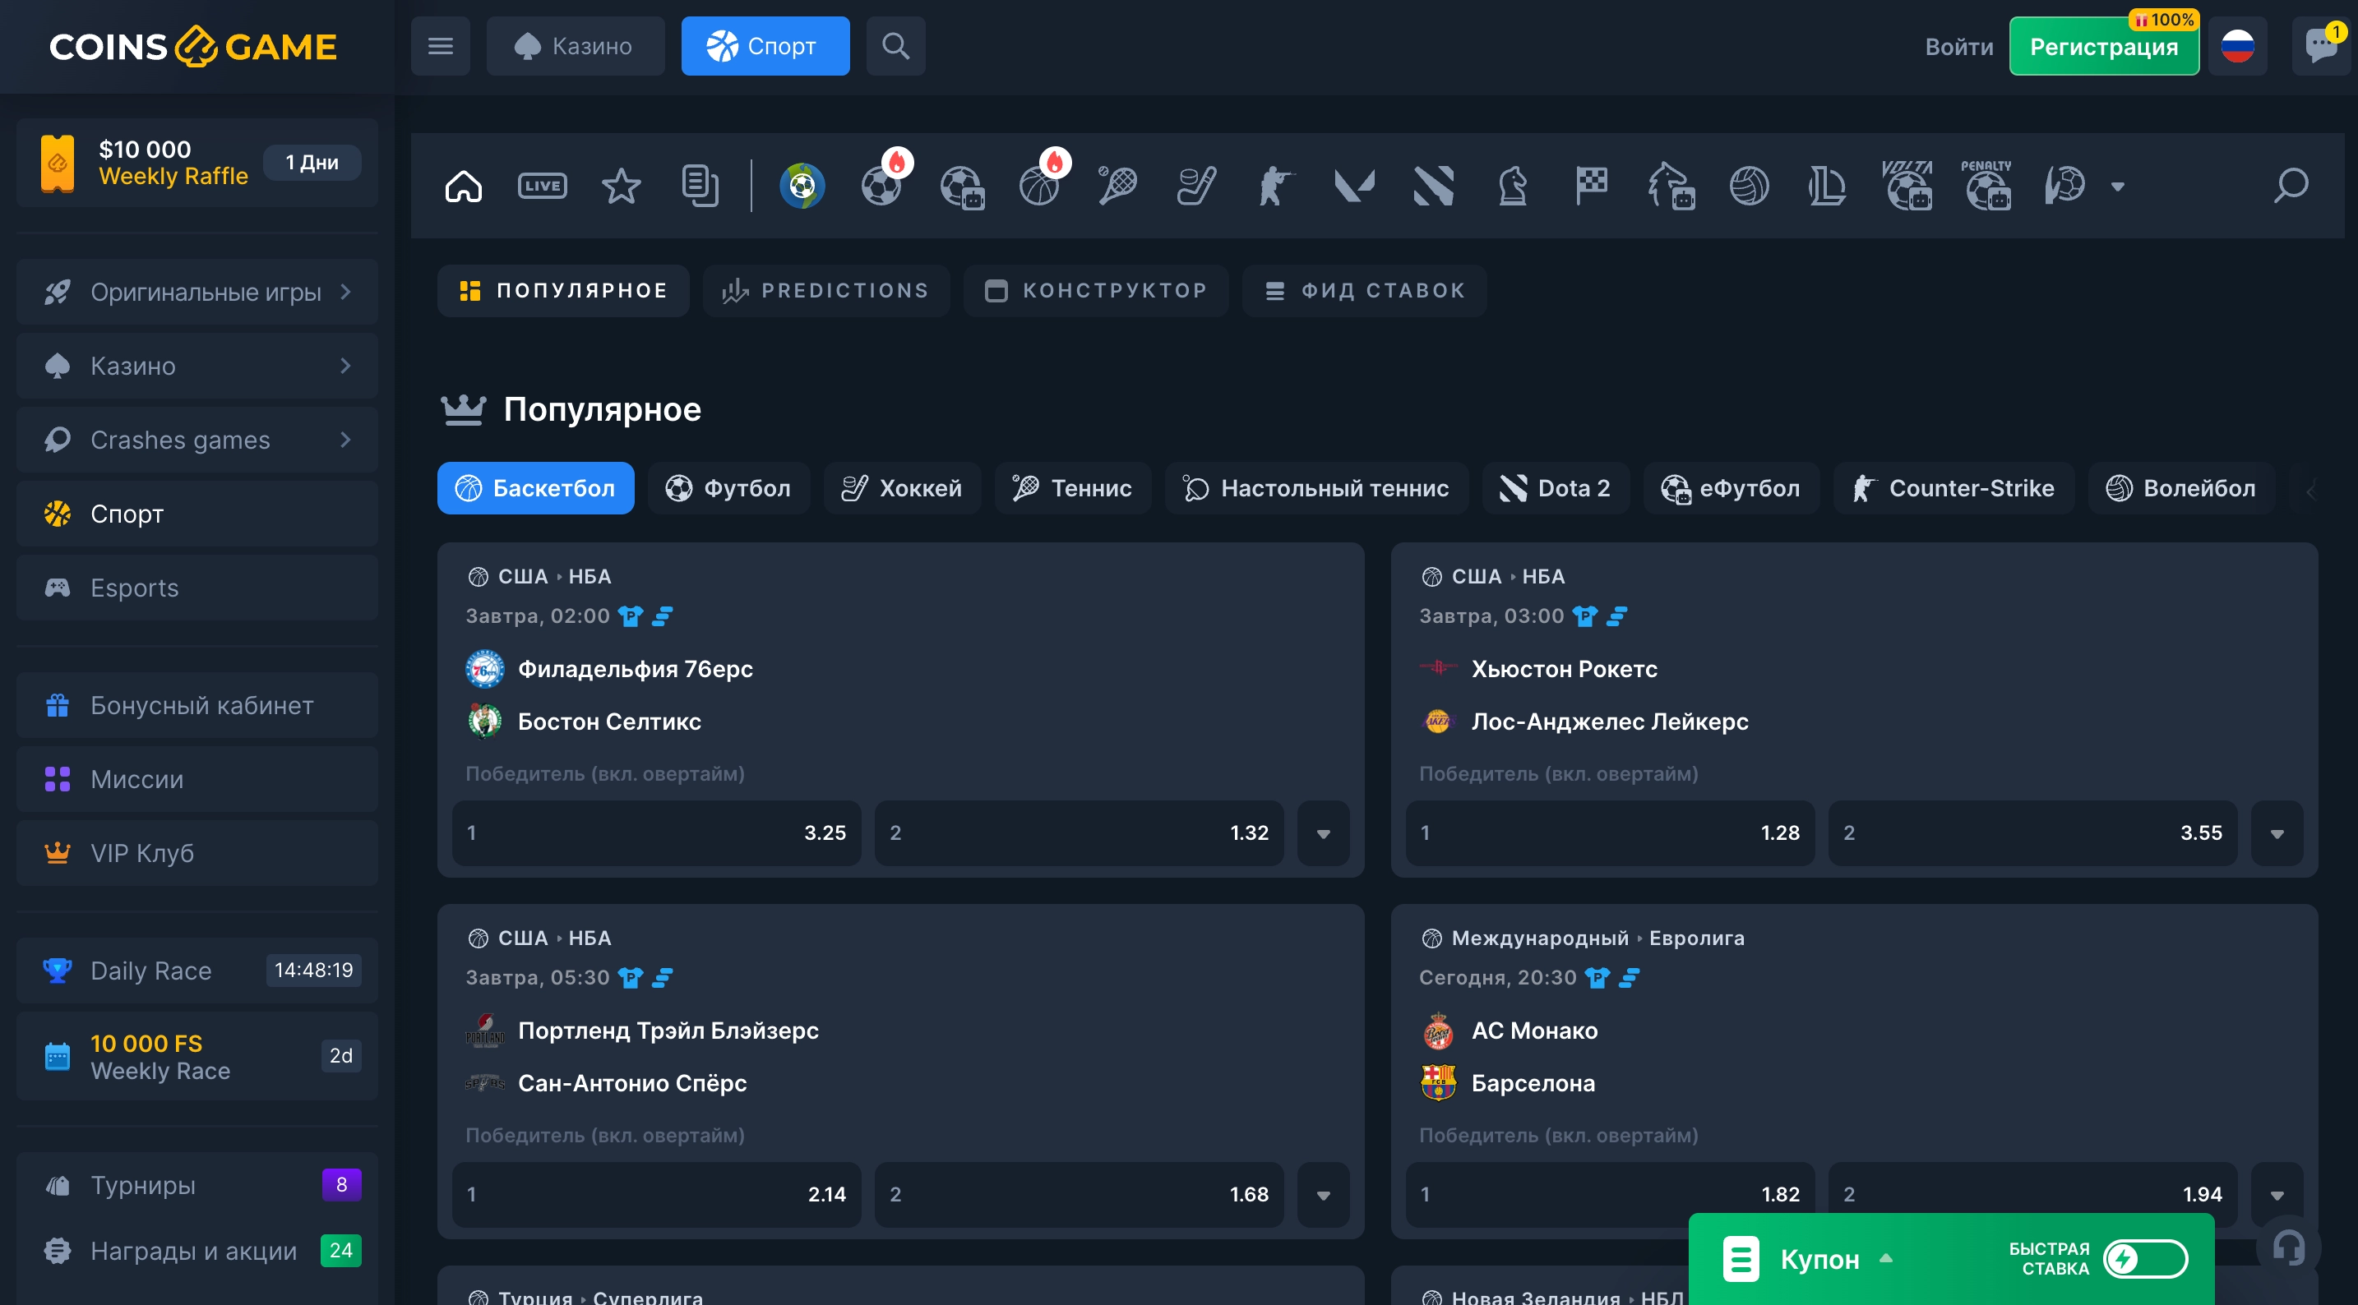This screenshot has height=1305, width=2358.
Task: Open favorites star icon
Action: click(622, 186)
